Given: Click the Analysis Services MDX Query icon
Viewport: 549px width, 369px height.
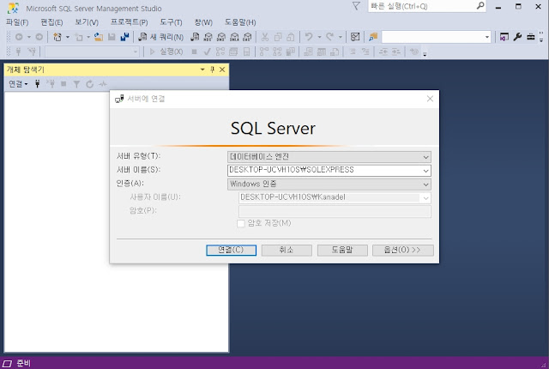Looking at the screenshot, I should (x=208, y=37).
